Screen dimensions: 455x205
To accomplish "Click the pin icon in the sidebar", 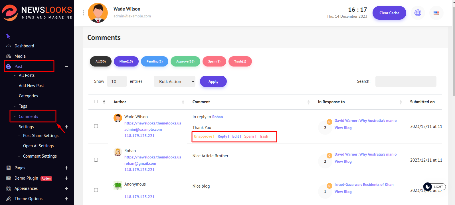I will (x=8, y=36).
